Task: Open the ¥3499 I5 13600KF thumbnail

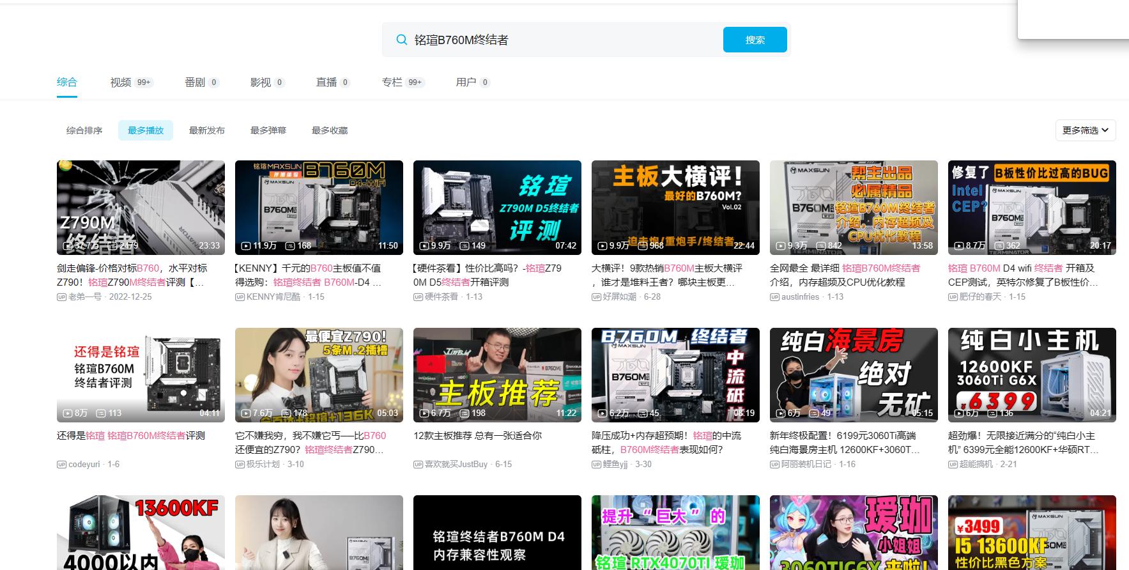Action: pos(1032,532)
